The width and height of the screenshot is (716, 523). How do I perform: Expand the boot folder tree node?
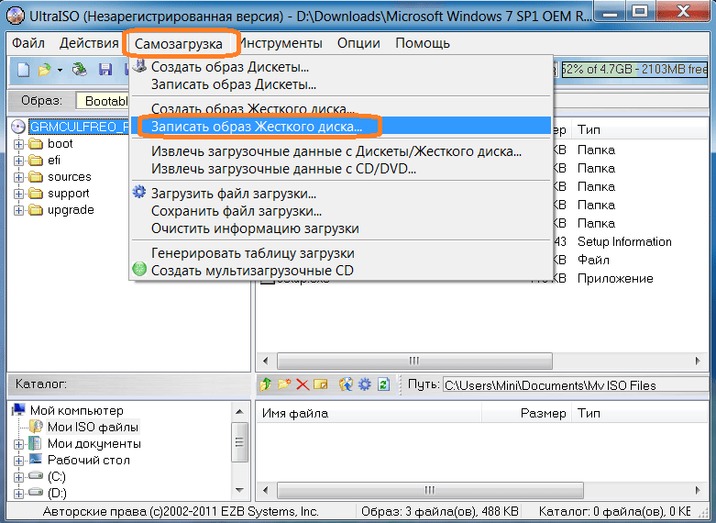(x=19, y=144)
